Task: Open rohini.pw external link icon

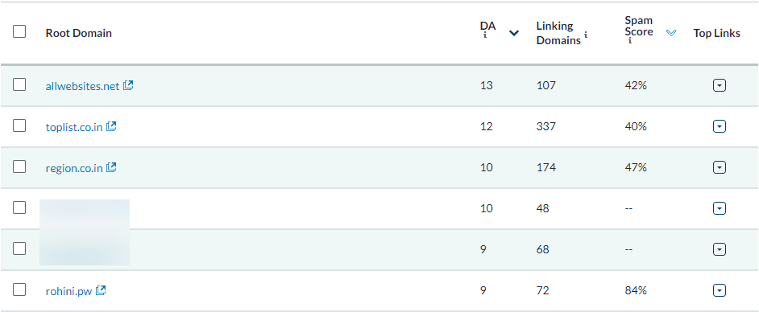Action: (x=101, y=291)
